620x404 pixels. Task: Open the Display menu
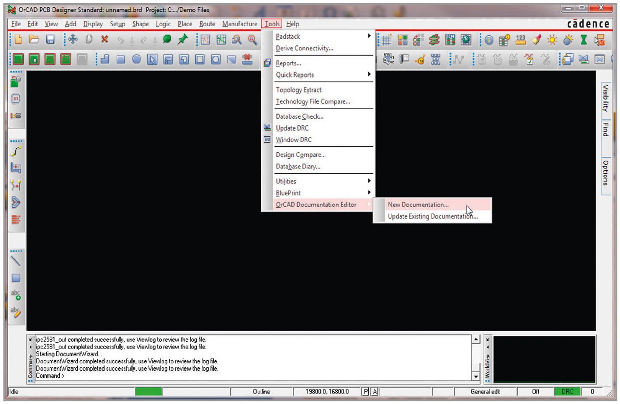pos(93,24)
